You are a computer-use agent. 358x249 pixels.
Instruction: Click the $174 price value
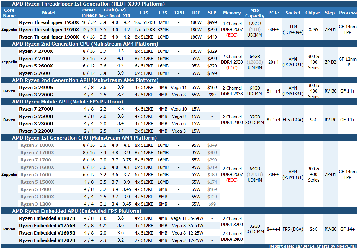click(212, 182)
